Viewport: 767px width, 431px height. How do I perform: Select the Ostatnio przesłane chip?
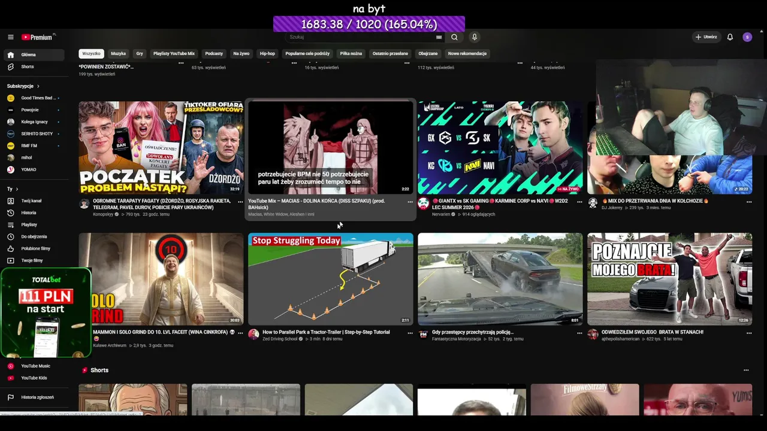coord(390,53)
